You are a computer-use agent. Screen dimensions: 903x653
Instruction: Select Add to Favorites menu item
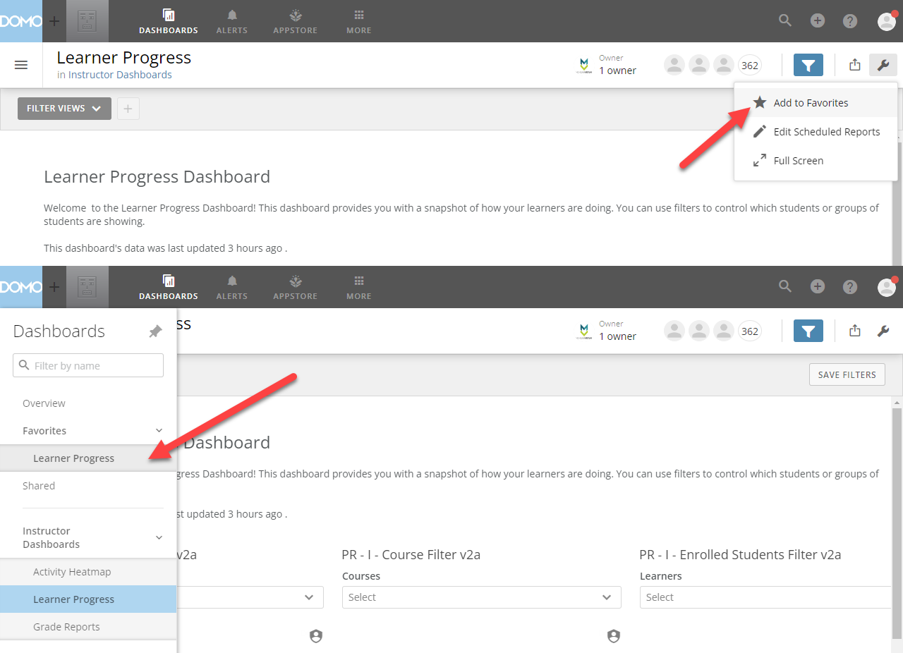click(x=811, y=102)
